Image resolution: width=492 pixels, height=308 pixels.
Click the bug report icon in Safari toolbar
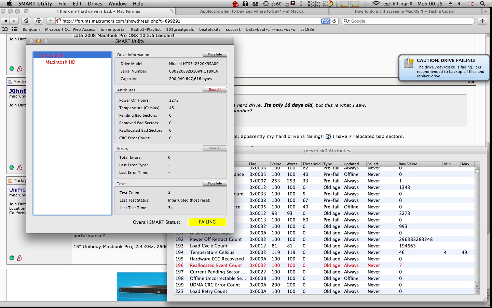[x=482, y=21]
